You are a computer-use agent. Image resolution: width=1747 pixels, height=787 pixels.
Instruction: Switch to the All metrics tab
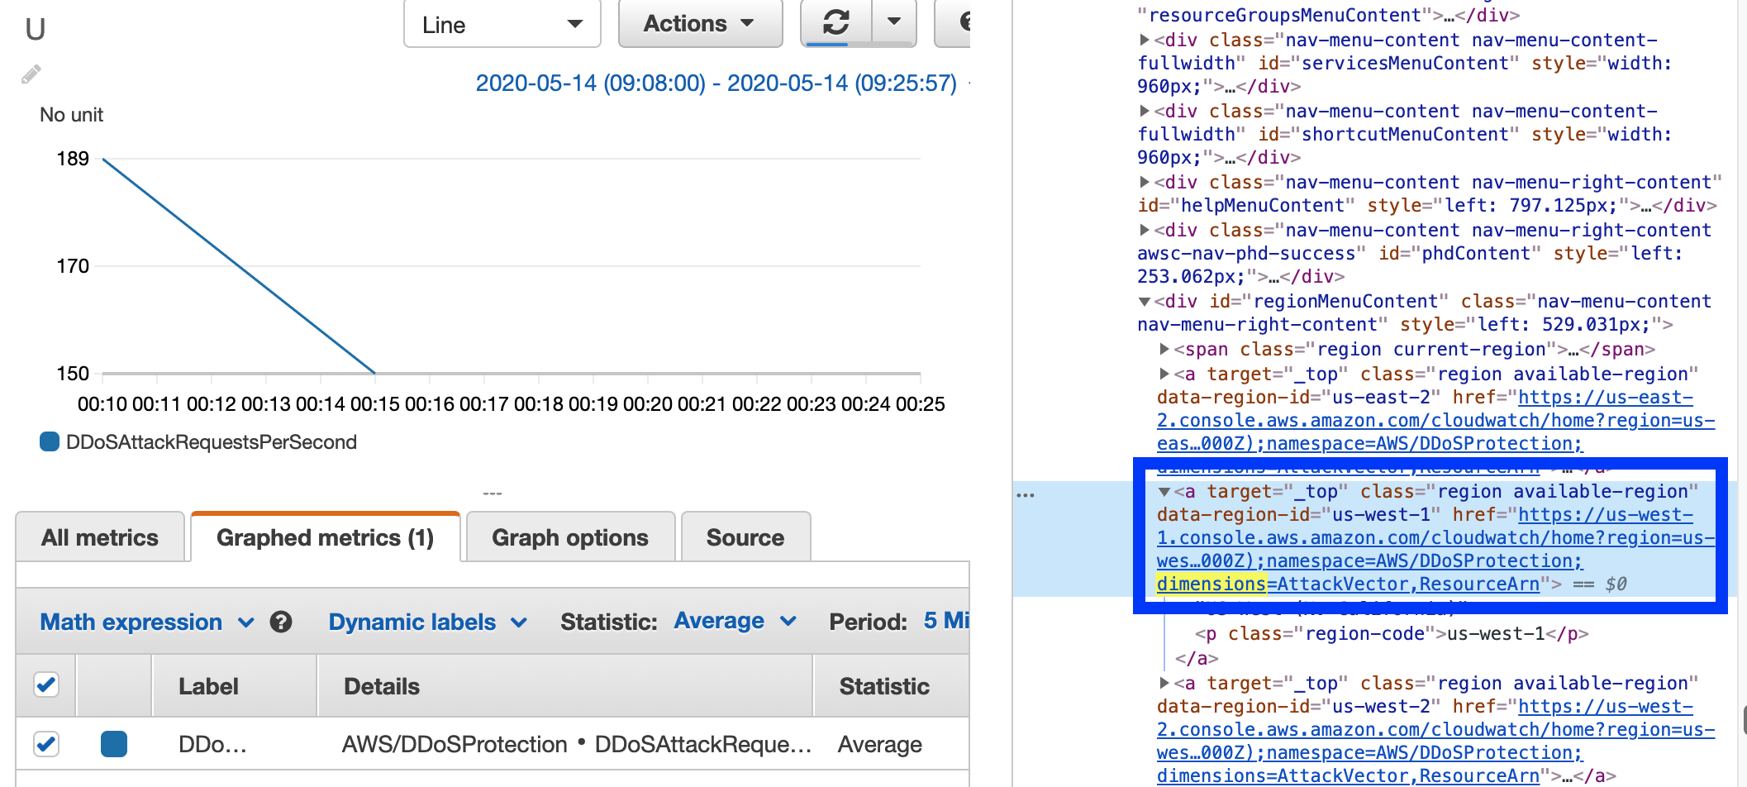point(99,537)
